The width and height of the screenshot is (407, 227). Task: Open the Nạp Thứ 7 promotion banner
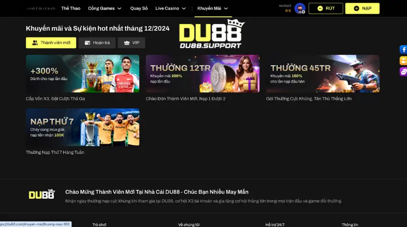83,127
